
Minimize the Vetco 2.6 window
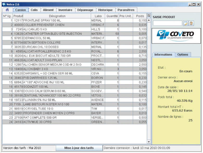[x=190, y=4]
